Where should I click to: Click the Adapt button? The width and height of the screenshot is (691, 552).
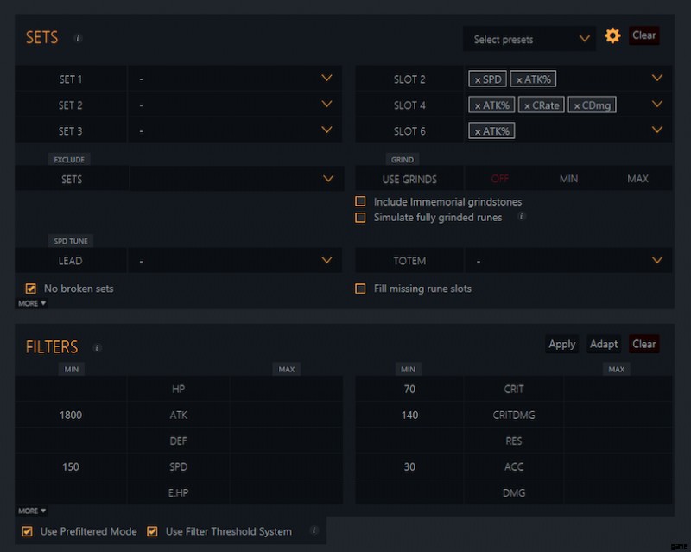coord(604,344)
